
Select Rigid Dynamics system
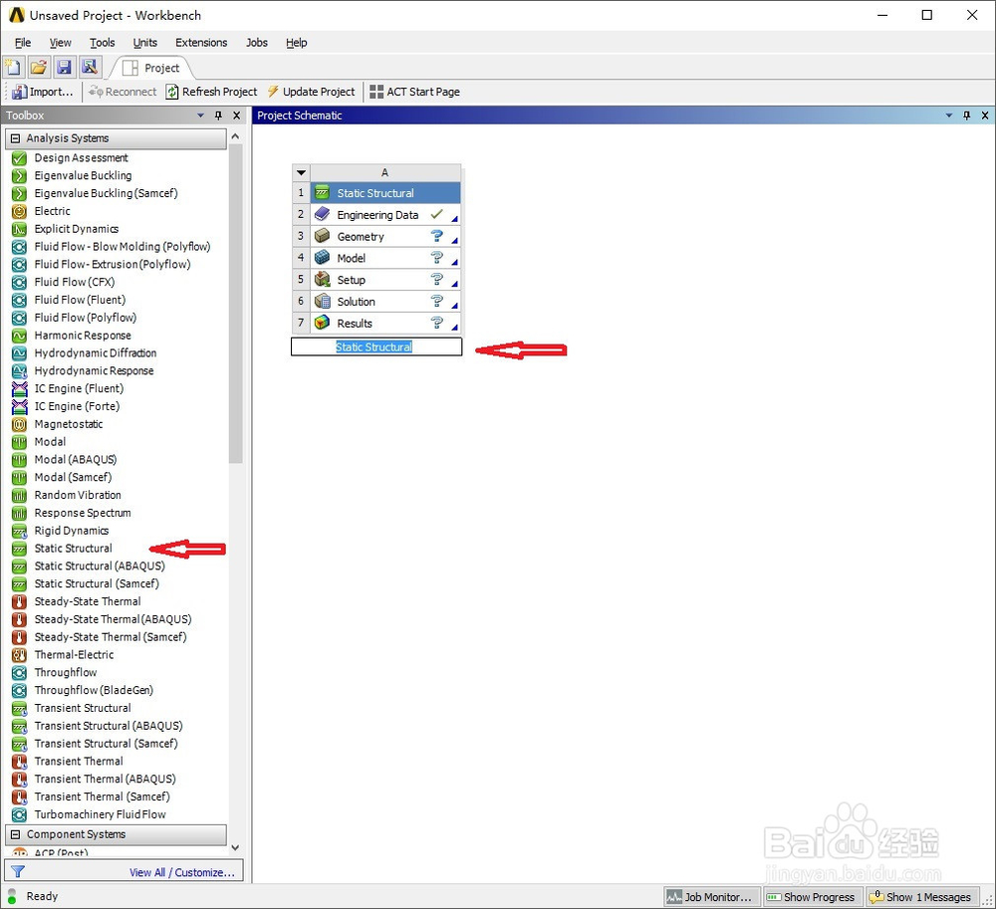pos(71,531)
